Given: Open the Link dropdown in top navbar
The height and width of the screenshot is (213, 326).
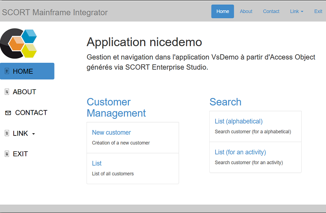Looking at the screenshot, I should 297,11.
